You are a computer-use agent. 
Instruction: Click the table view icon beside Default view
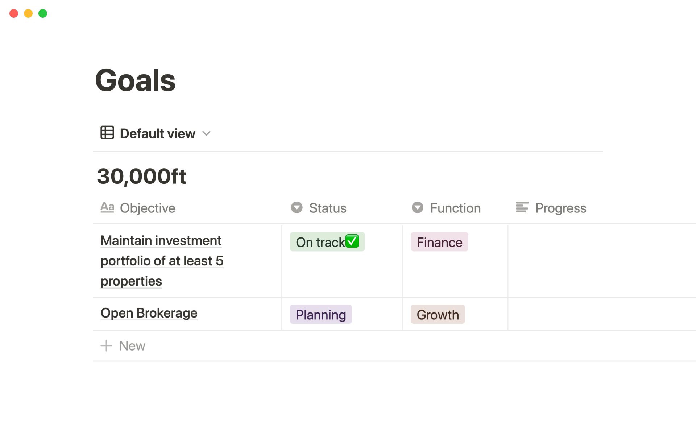pyautogui.click(x=107, y=133)
